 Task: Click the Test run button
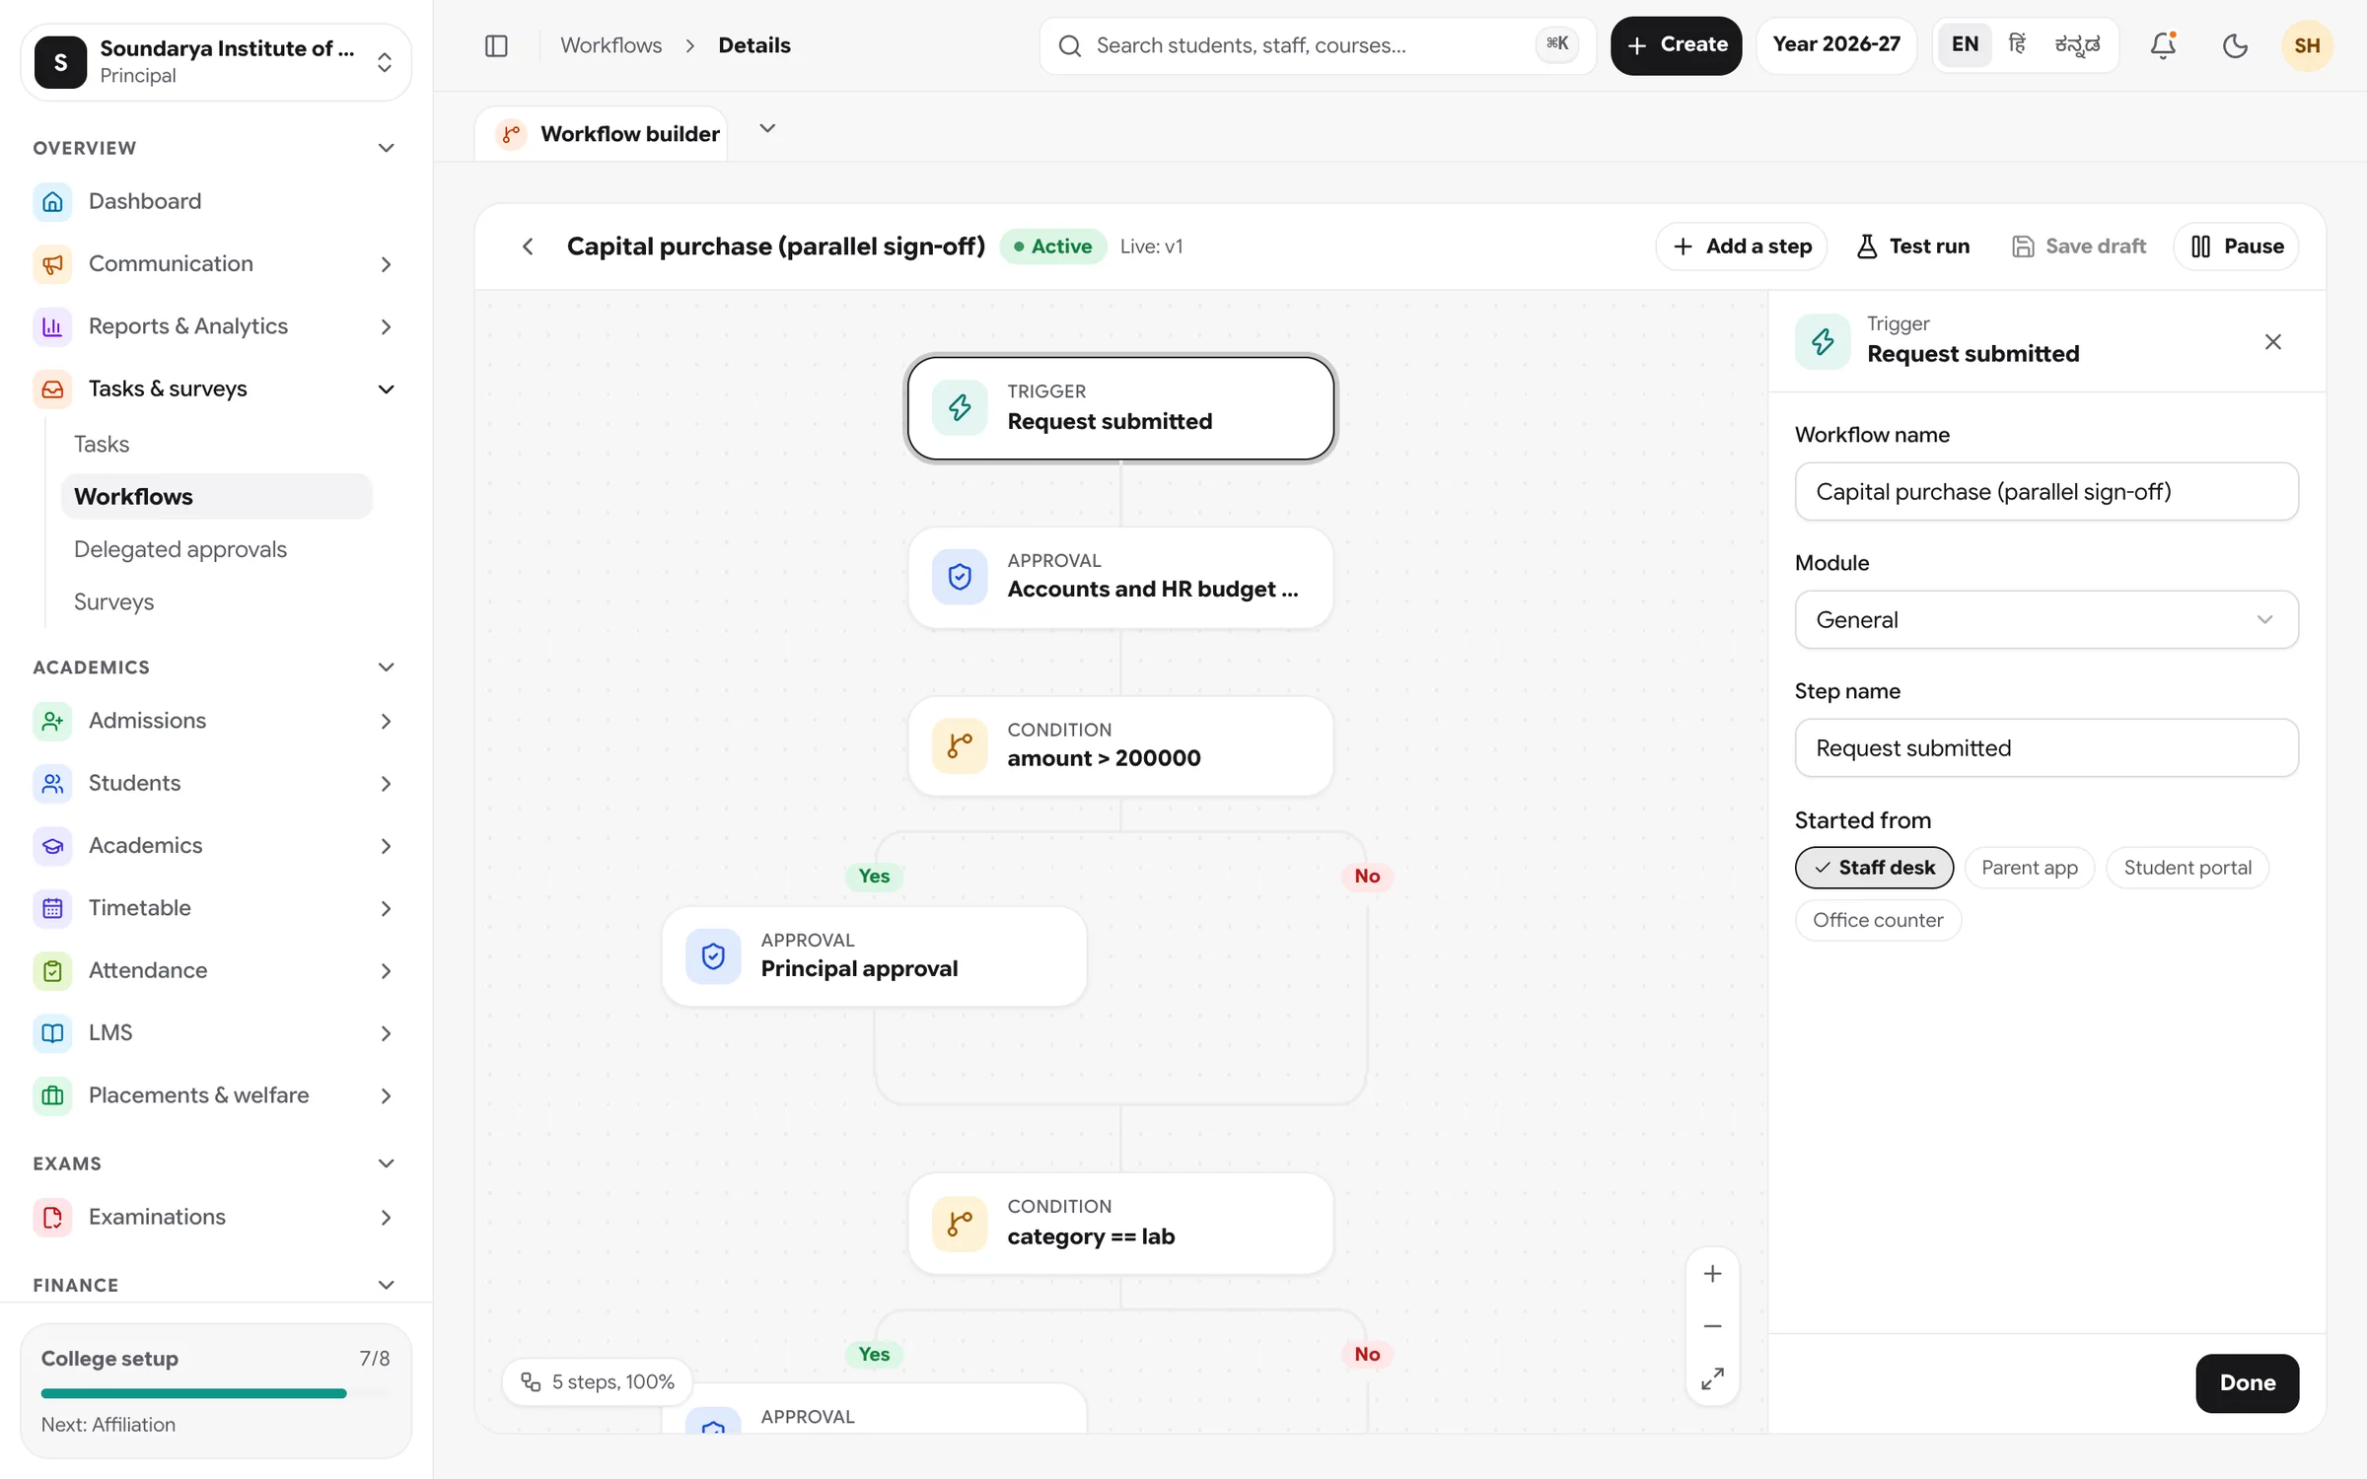1912,246
